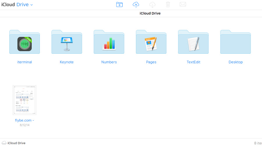The width and height of the screenshot is (262, 147).
Task: Click the Keynote folder name
Action: click(67, 62)
